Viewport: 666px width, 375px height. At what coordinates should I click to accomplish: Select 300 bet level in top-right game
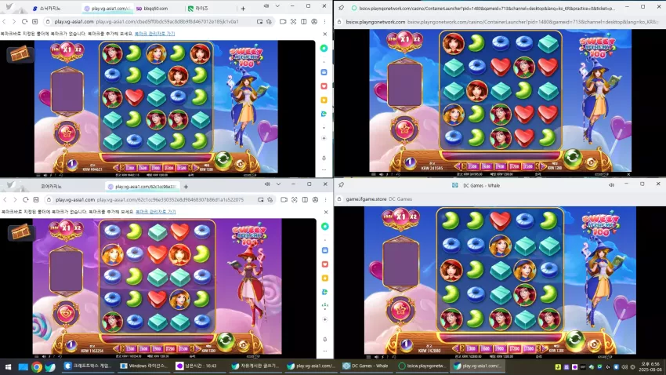point(472,166)
